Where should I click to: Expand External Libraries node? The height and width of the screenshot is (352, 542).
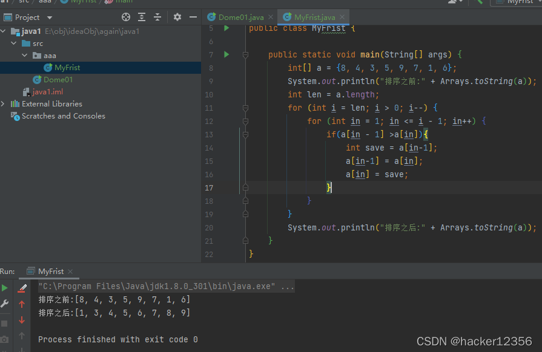click(3, 104)
